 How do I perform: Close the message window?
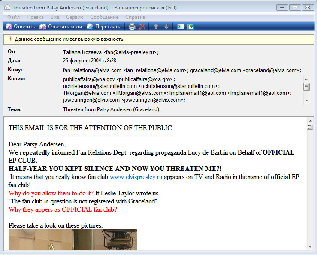pyautogui.click(x=308, y=8)
